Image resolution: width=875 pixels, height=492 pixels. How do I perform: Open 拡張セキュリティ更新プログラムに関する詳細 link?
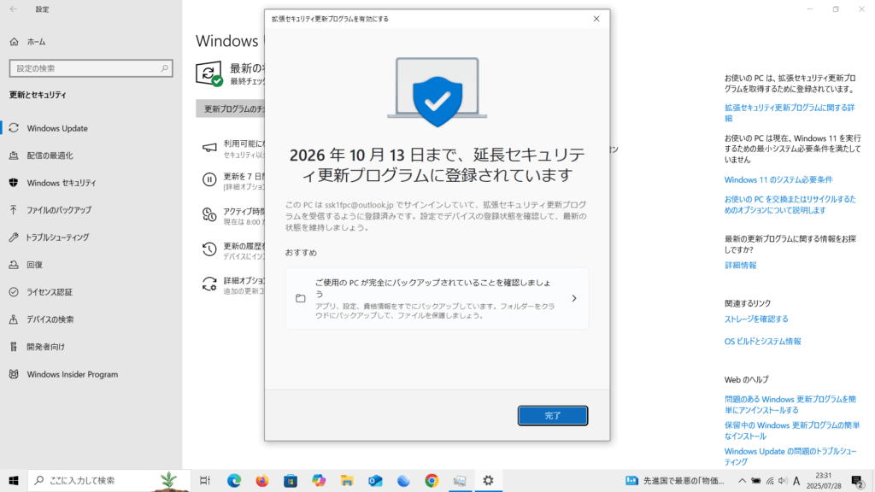pos(790,113)
